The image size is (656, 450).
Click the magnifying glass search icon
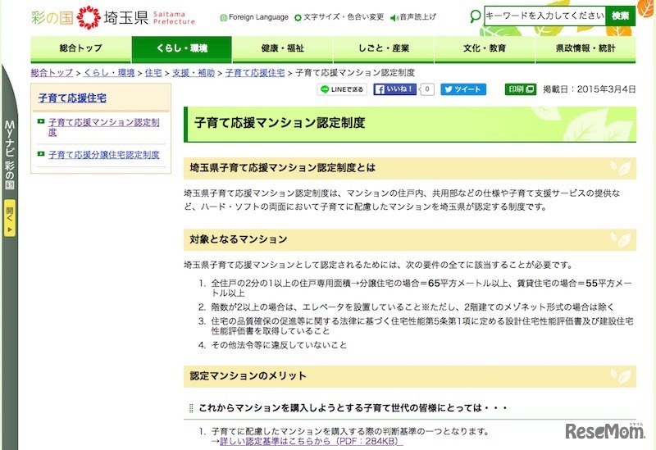475,16
